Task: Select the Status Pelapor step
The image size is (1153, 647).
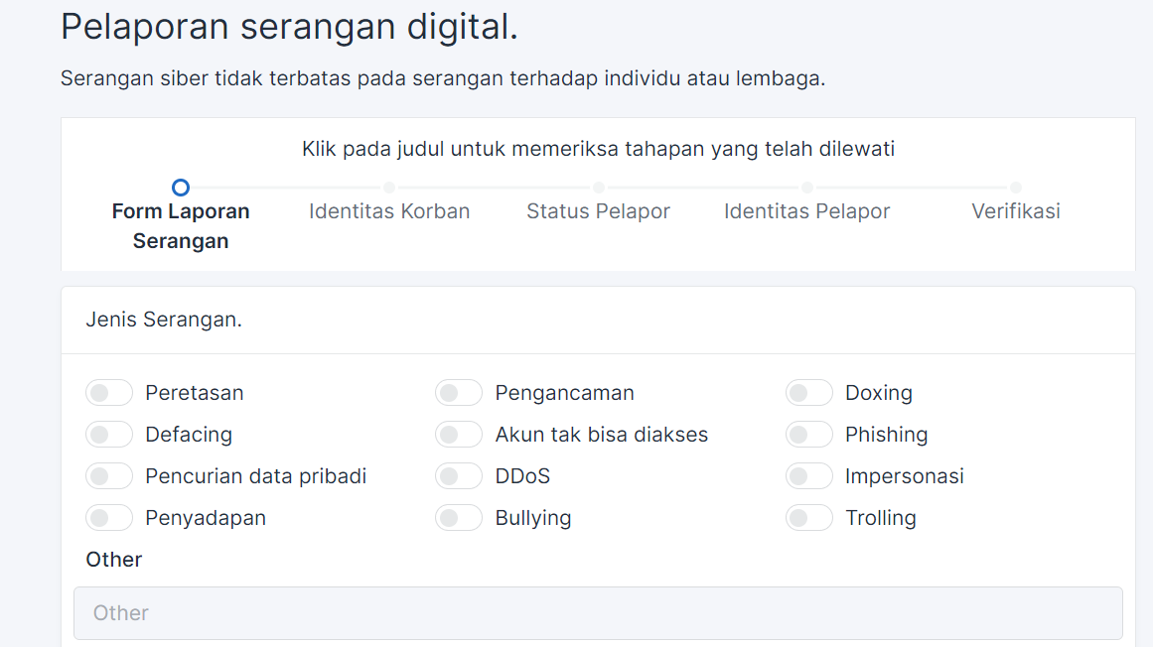Action: 598,211
